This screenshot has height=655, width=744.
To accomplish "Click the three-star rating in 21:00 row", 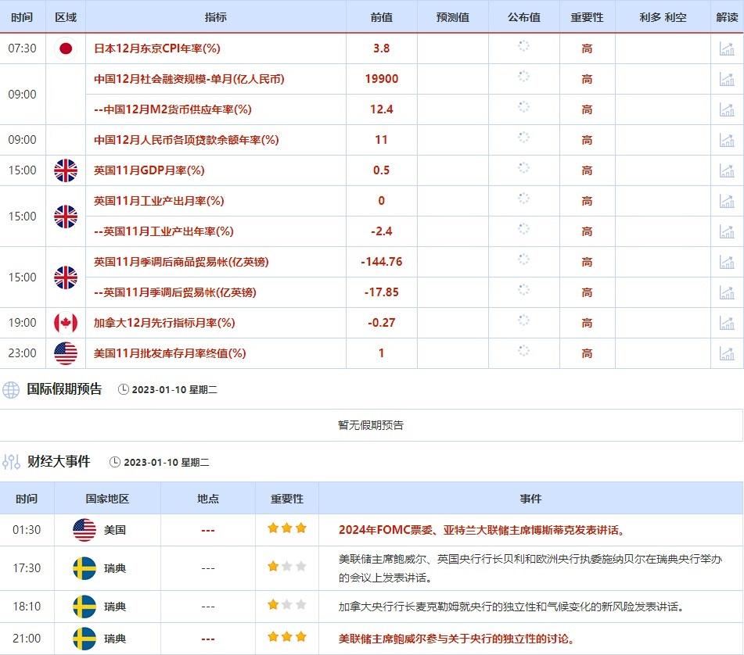I will click(x=286, y=639).
